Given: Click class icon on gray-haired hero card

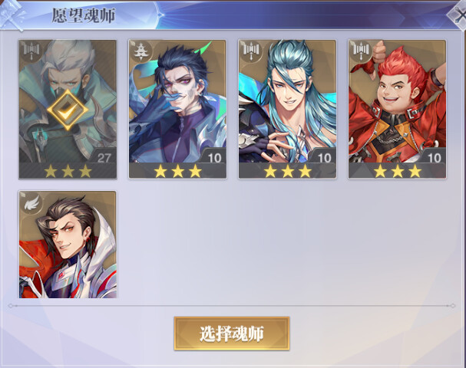Looking at the screenshot, I should click(x=31, y=50).
